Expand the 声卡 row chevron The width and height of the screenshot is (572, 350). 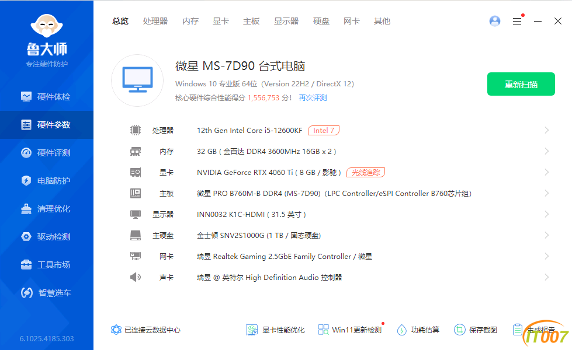pyautogui.click(x=546, y=277)
